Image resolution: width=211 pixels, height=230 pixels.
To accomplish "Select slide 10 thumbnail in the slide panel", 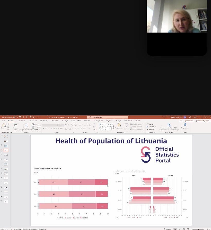I will pos(6,178).
